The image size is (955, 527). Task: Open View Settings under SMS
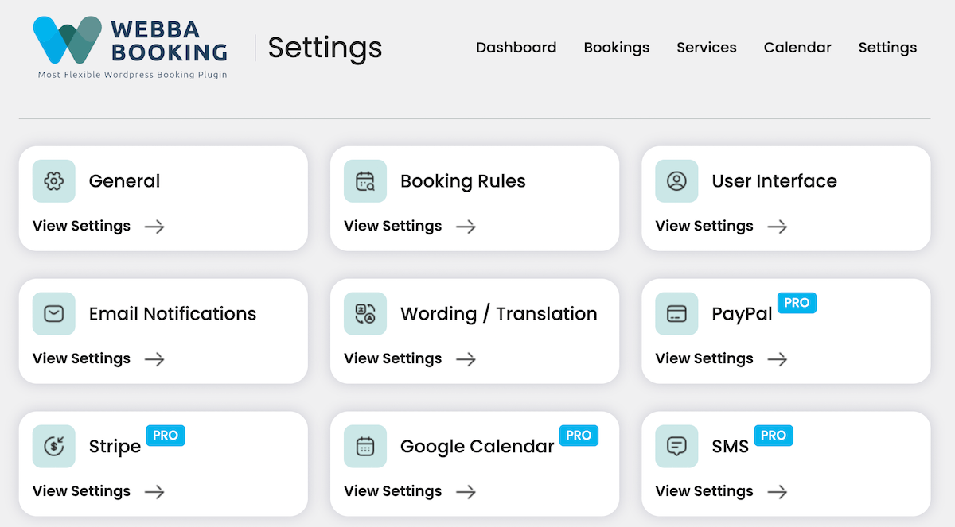tap(704, 491)
